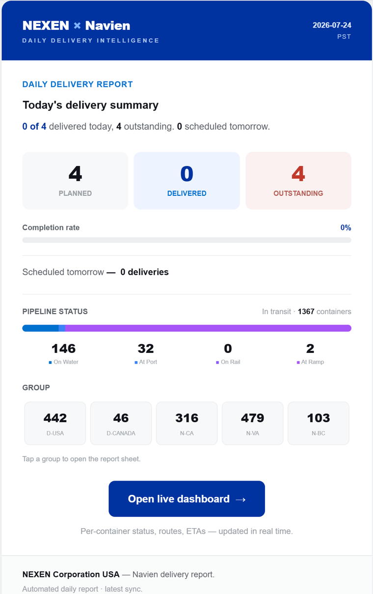The image size is (373, 594).
Task: Tap the N-BC group card
Action: 319,423
